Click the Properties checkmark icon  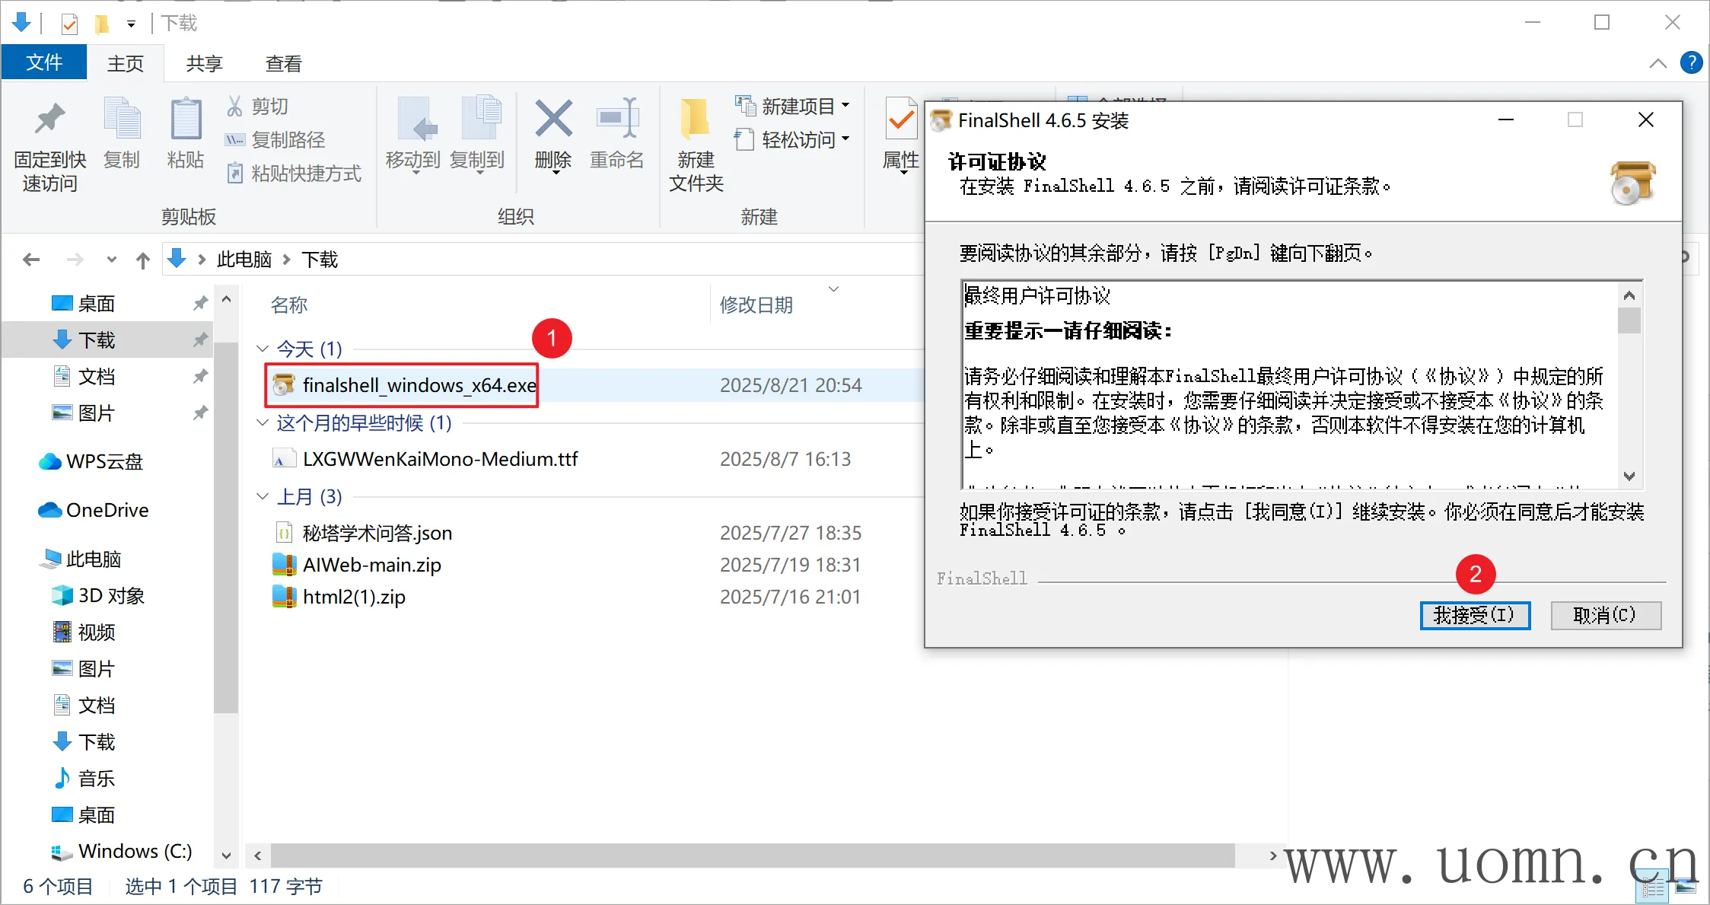coord(901,119)
